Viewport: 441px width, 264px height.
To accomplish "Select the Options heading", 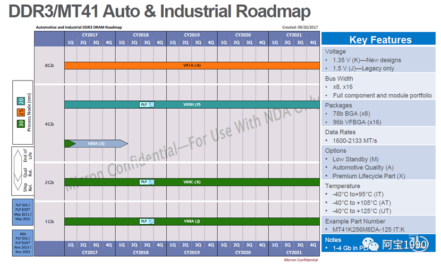I will tap(335, 151).
